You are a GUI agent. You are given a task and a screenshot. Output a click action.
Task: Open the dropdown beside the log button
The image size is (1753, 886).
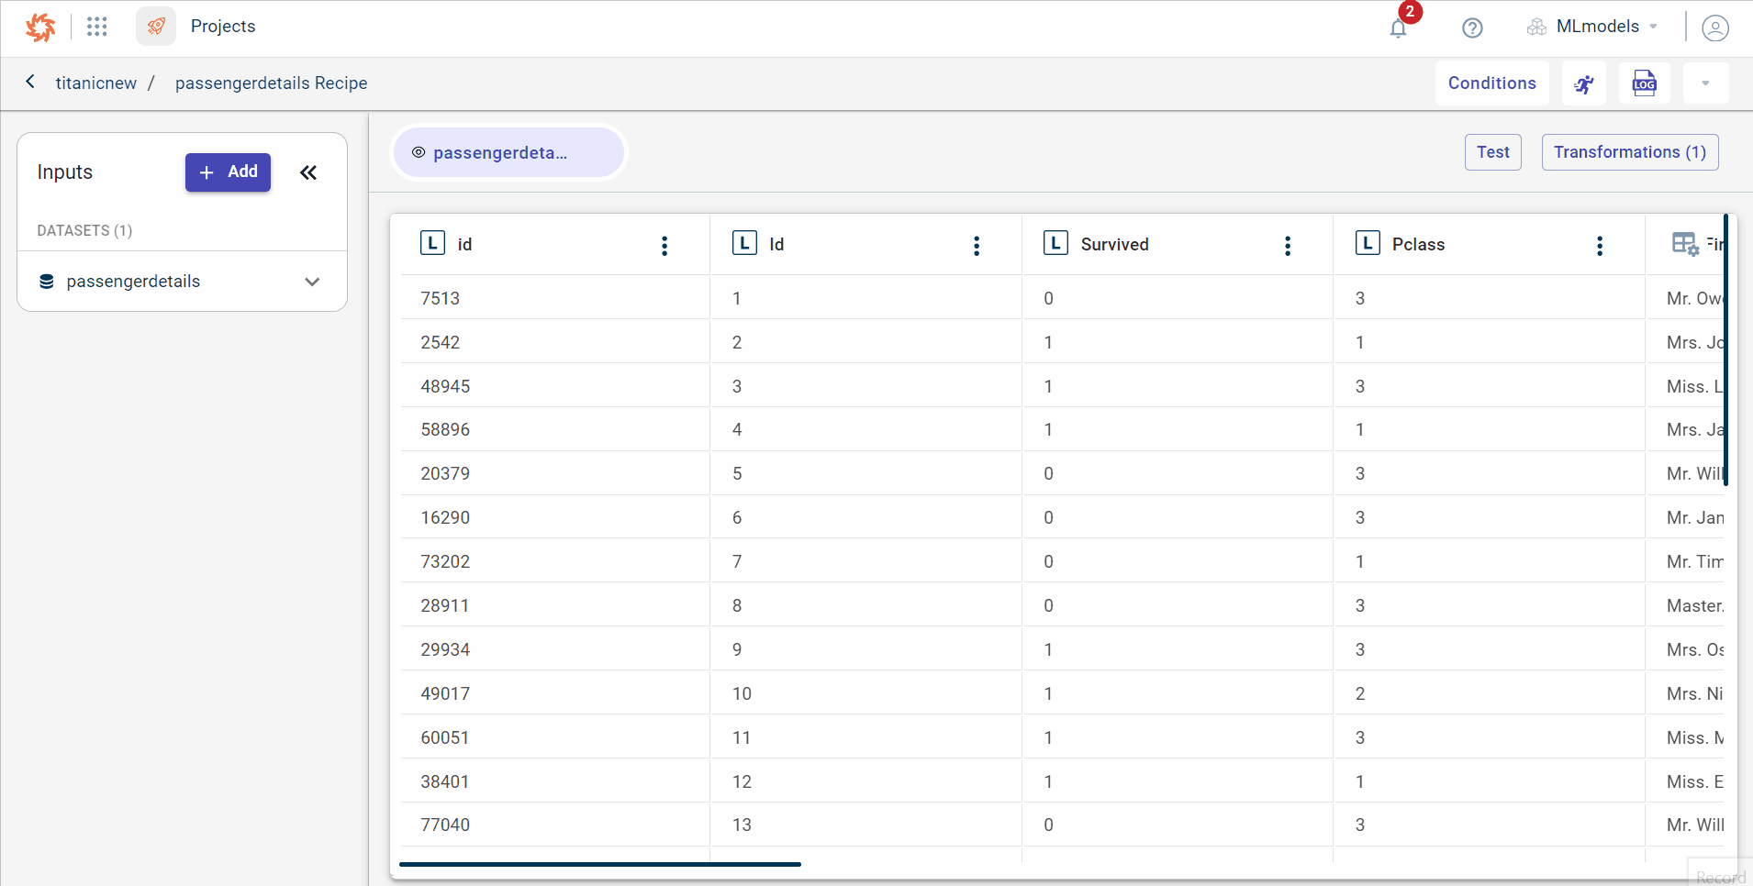(1705, 83)
